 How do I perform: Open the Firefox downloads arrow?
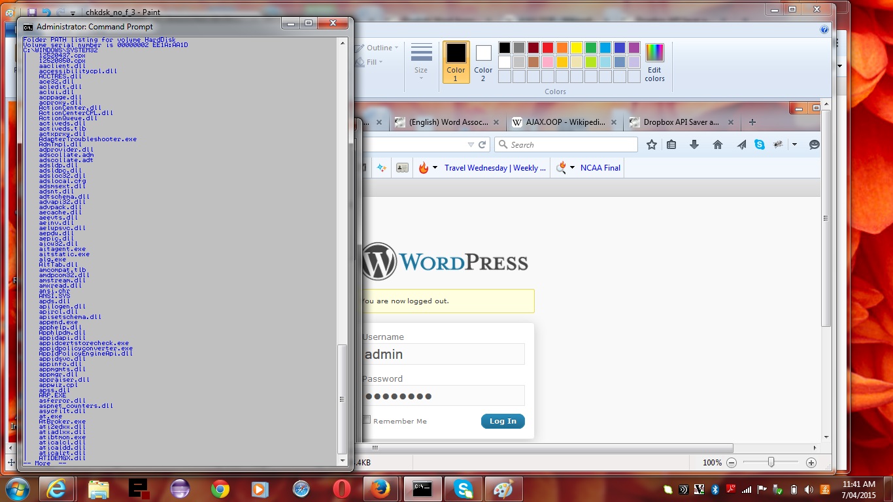point(694,144)
